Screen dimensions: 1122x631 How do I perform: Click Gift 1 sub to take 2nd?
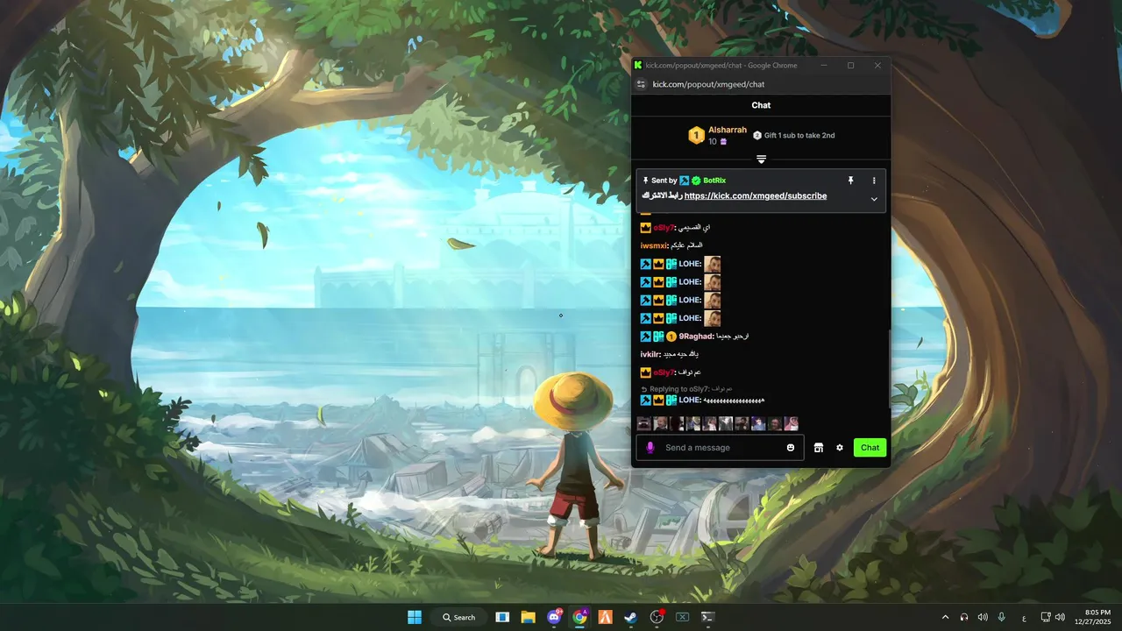pyautogui.click(x=799, y=136)
